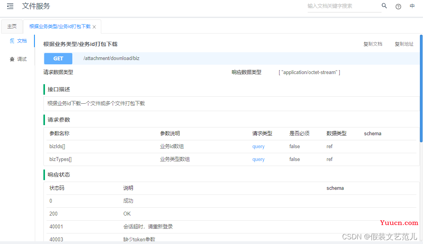Click the OK description for 200
This screenshot has height=244, width=423.
click(x=127, y=214)
